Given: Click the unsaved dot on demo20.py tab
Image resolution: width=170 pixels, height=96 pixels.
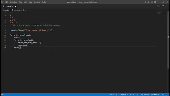Looking at the screenshot, I should pyautogui.click(x=15, y=6).
